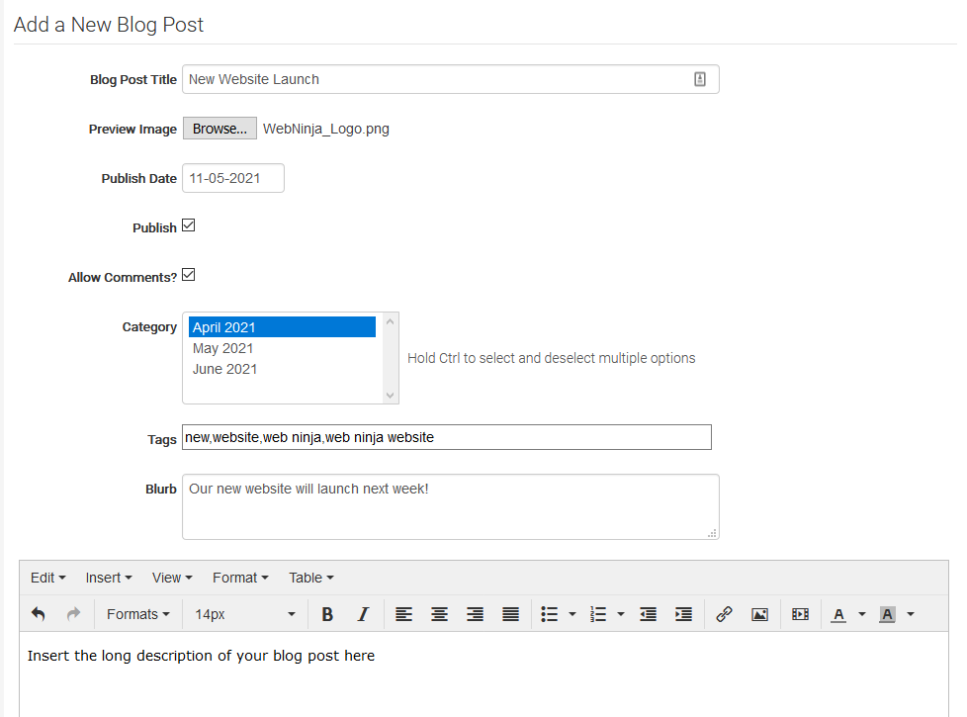967x717 pixels.
Task: Open the bullet list style arrow
Action: [572, 614]
